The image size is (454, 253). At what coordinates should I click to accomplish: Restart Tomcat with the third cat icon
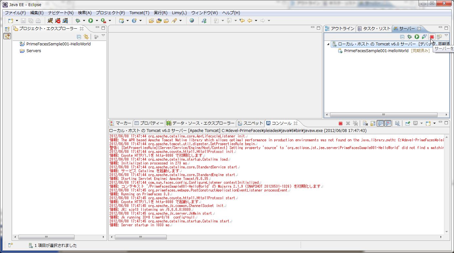(66, 21)
